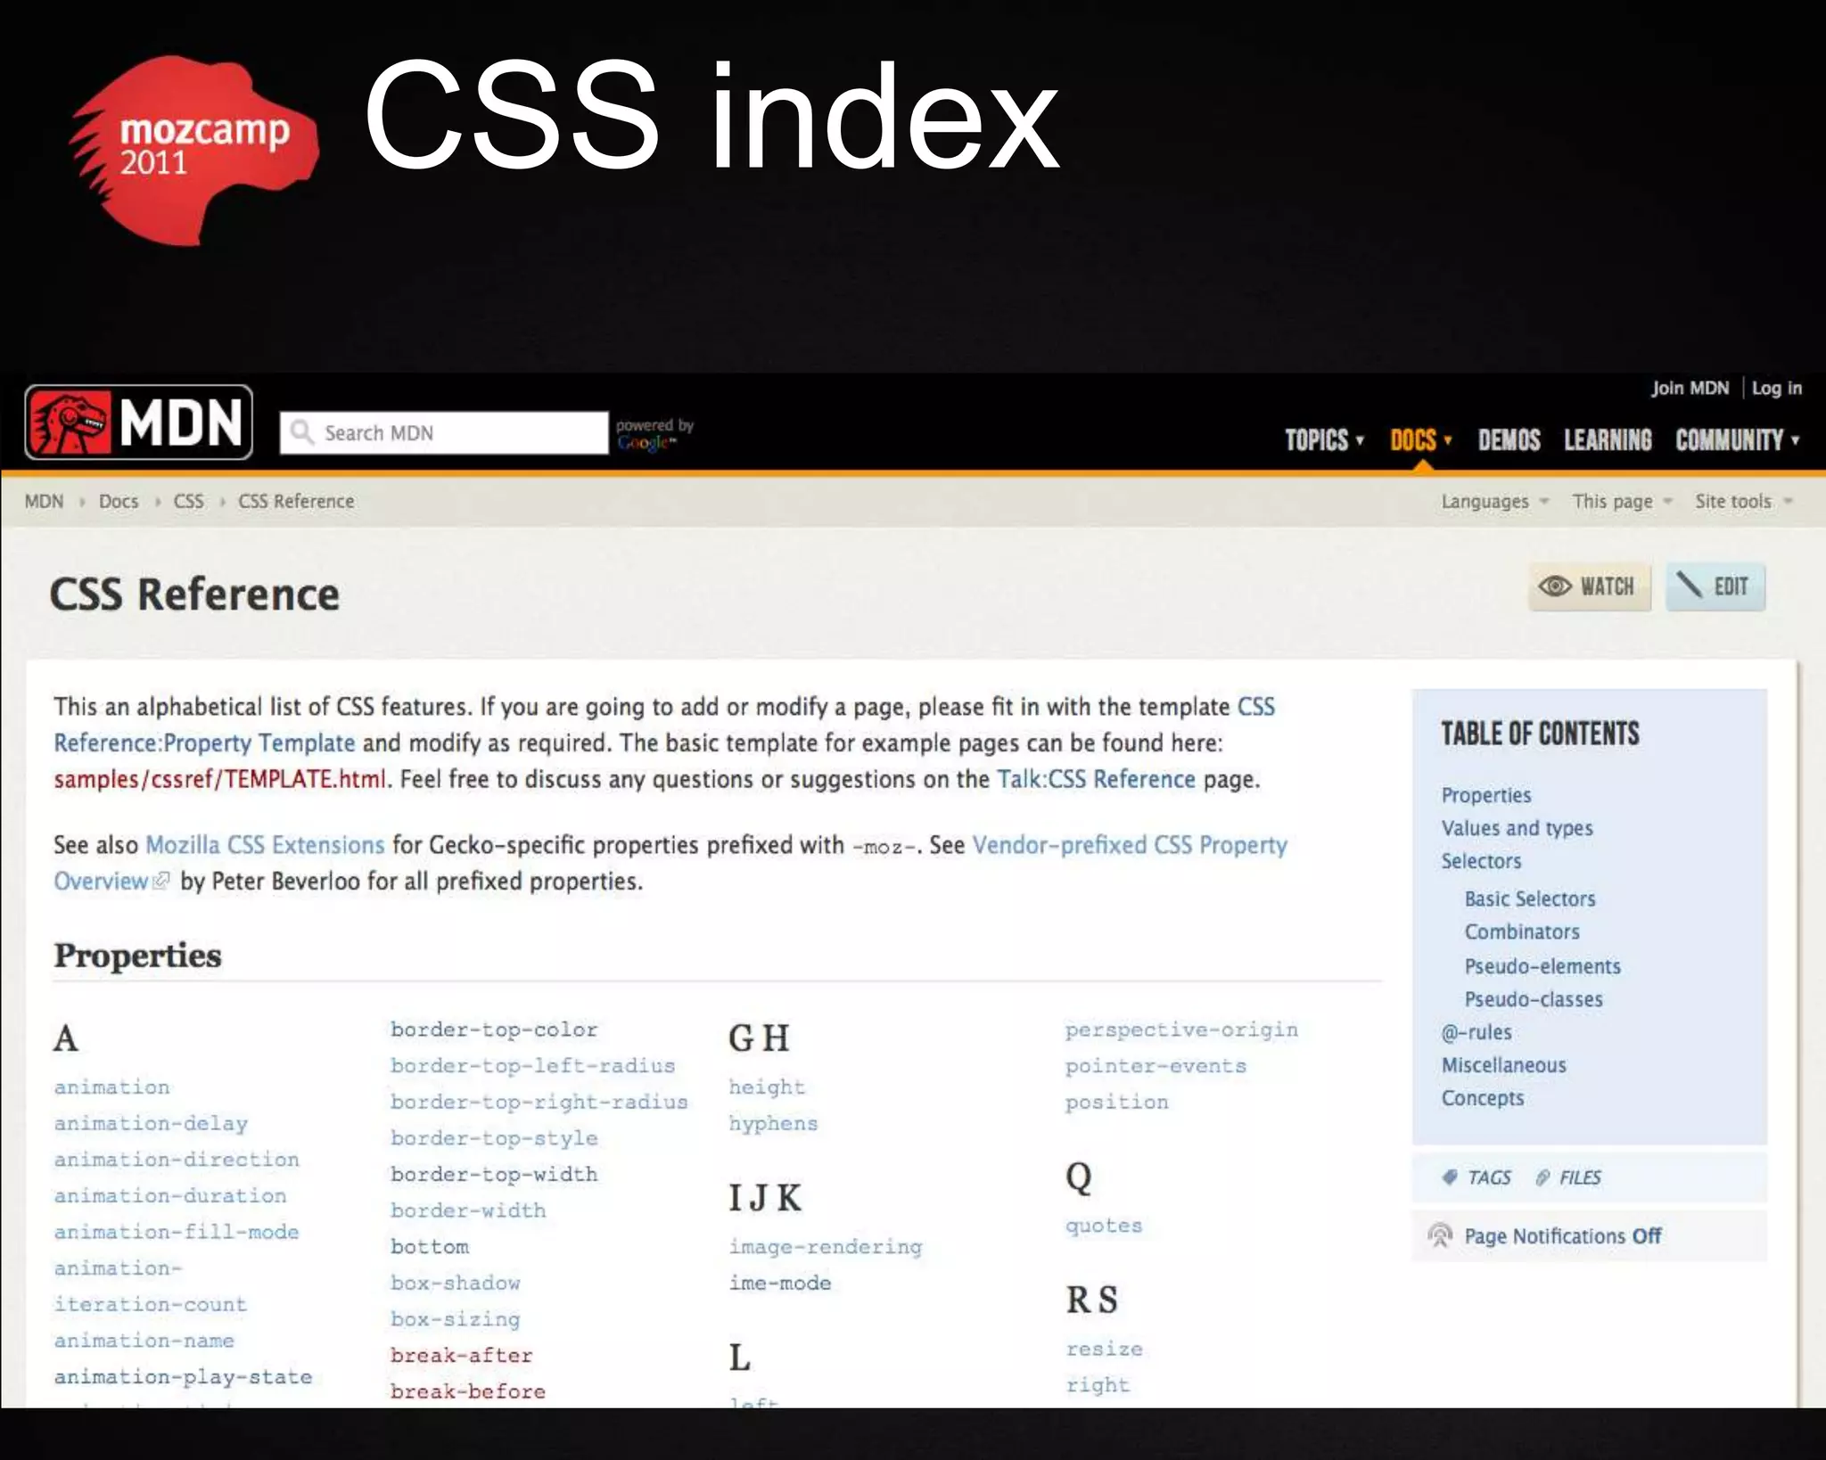Open the box-shadow property
The height and width of the screenshot is (1460, 1826).
[456, 1283]
